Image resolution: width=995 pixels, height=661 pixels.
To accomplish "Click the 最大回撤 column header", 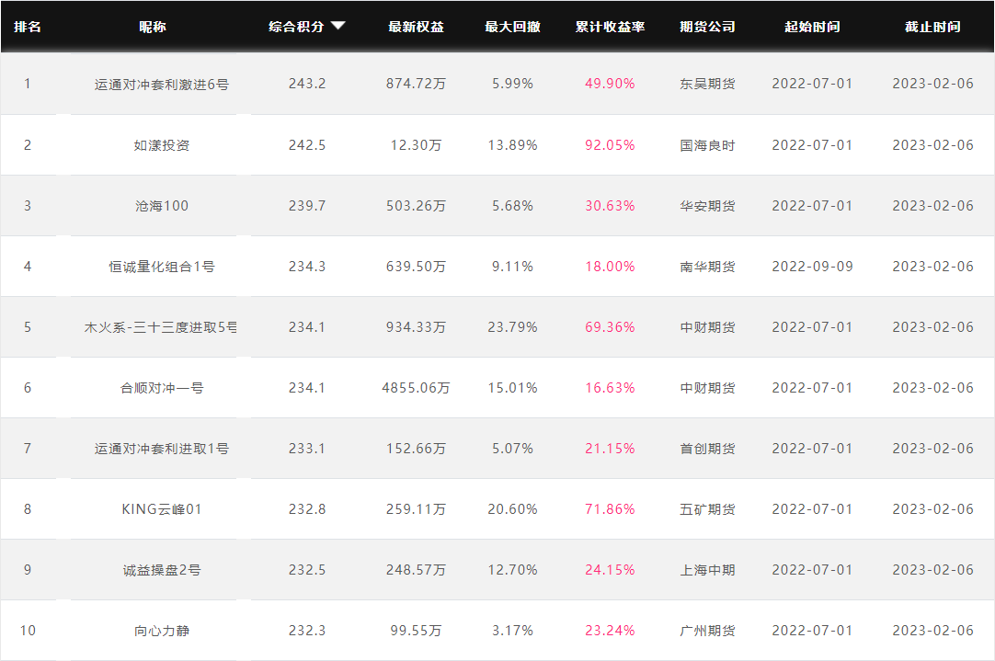I will pyautogui.click(x=513, y=27).
